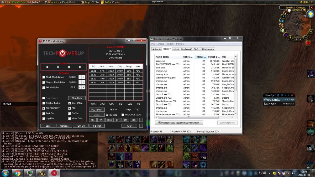Screen dimensions: 315x177
Task: Use the action button keybound X
Action: 120,156
